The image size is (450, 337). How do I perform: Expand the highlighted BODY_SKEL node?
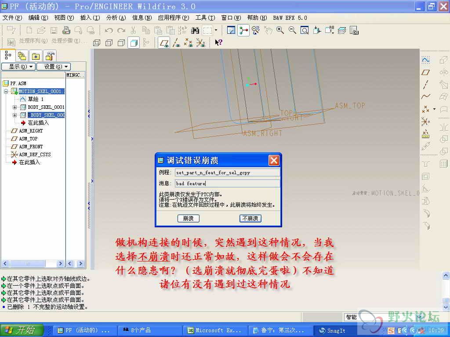[x=15, y=115]
